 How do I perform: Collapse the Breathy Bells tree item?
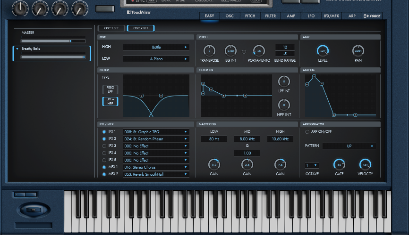tap(17, 49)
